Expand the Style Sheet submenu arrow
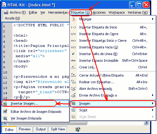Image resolution: width=157 pixels, height=134 pixels. (x=153, y=117)
